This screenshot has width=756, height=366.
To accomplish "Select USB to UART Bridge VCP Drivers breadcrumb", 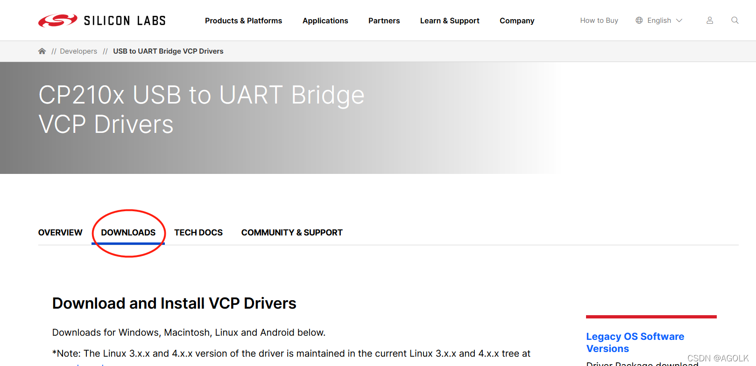I will coord(168,51).
